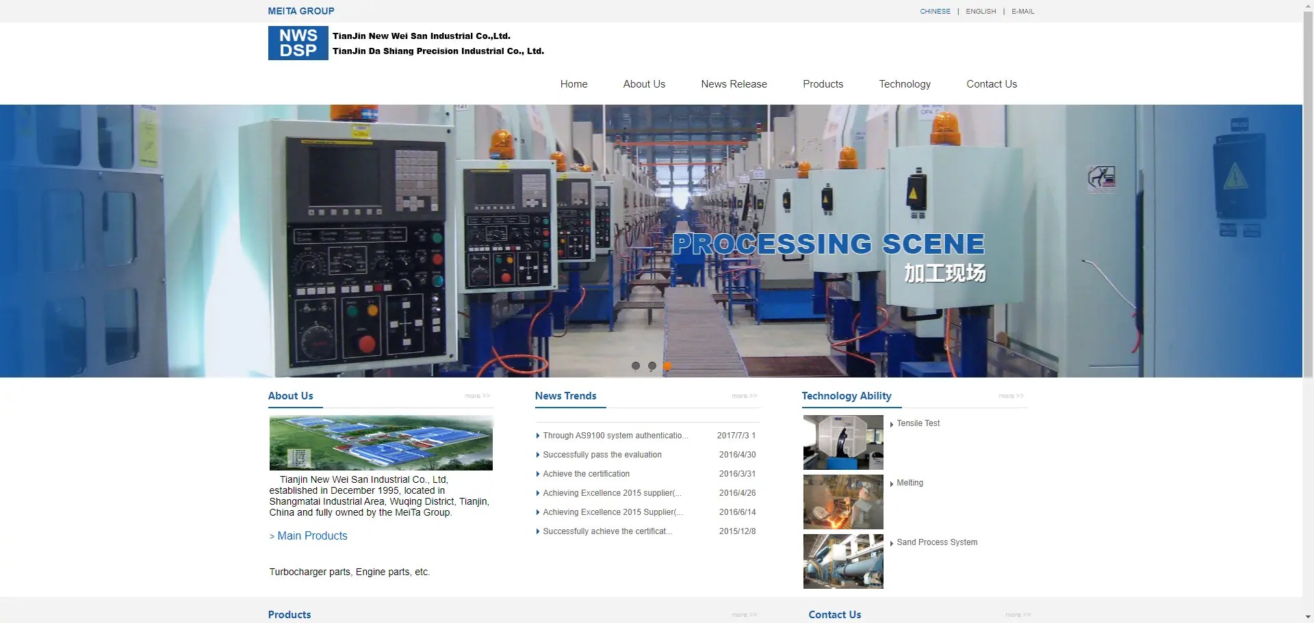Expand News Trends via its more link
Image resolution: width=1314 pixels, height=623 pixels.
[x=743, y=396]
